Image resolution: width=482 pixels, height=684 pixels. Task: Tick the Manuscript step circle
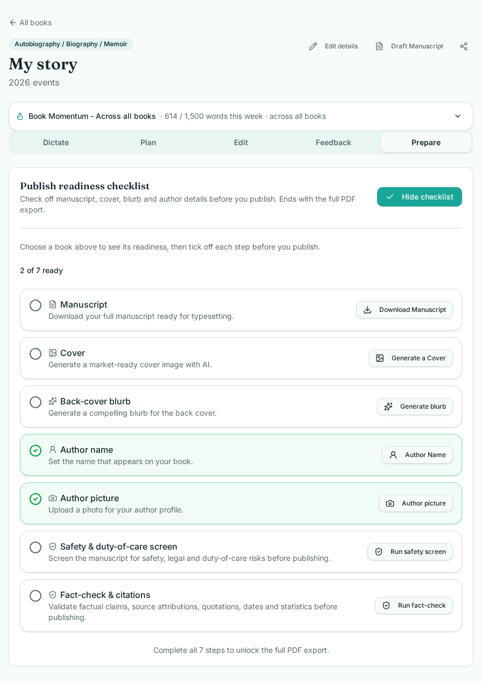click(36, 305)
